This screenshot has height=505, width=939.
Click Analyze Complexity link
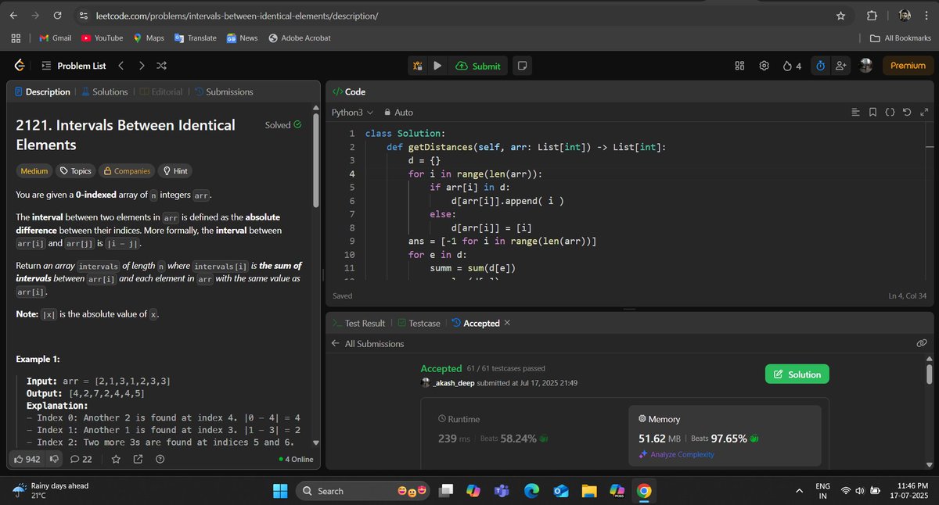click(677, 454)
